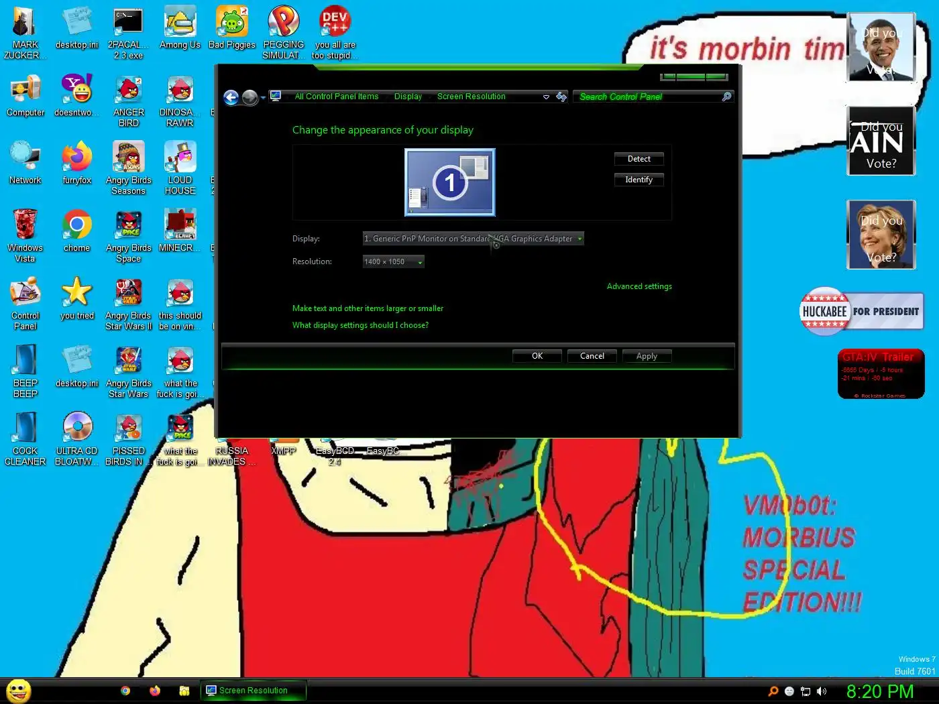Viewport: 939px width, 704px height.
Task: Open the Angry Birds Star Wars icon
Action: click(x=128, y=371)
